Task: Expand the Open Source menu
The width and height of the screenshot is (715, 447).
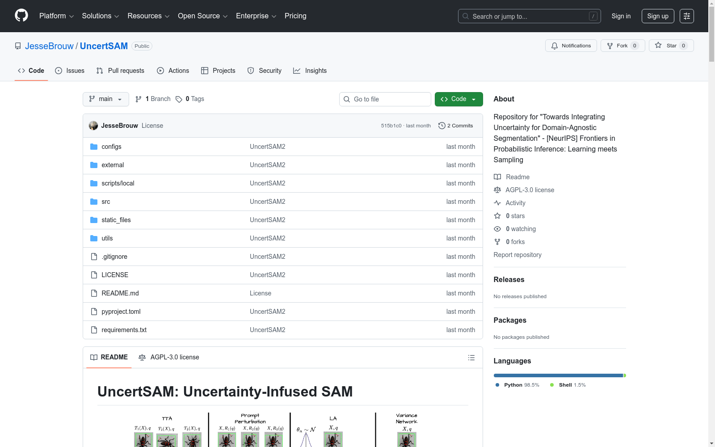Action: (203, 16)
